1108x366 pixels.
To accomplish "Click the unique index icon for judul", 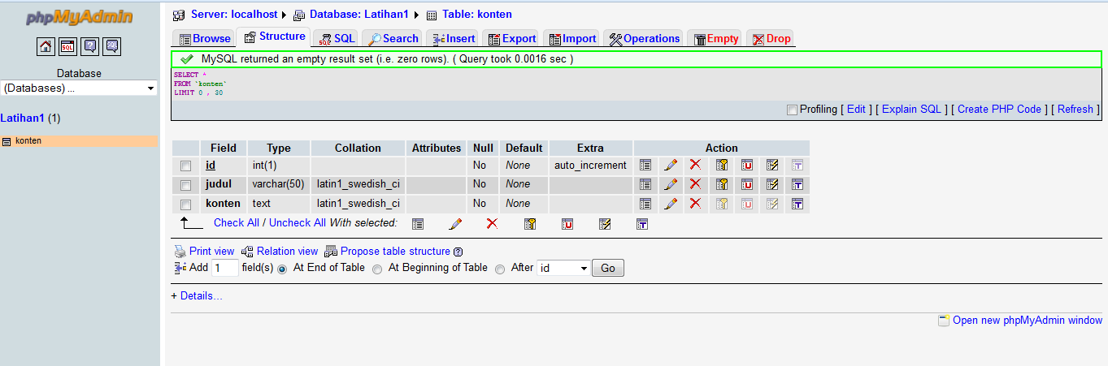I will (x=747, y=184).
